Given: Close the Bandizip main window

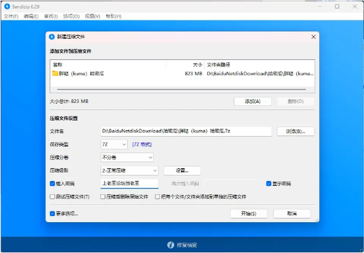Looking at the screenshot, I should [355, 6].
